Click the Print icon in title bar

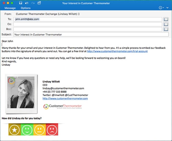[x=39, y=3]
